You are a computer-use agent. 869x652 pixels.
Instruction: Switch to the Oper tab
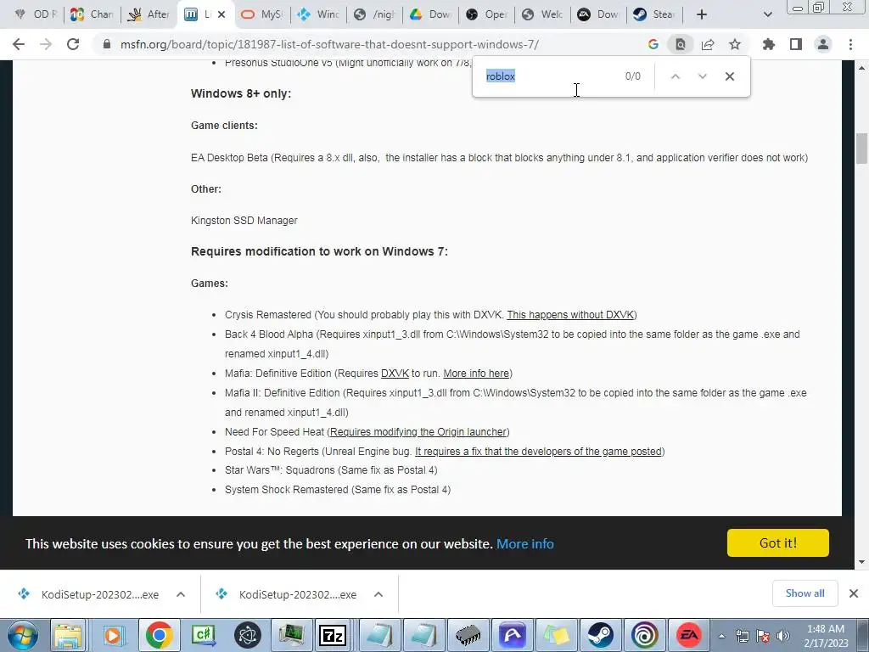pyautogui.click(x=486, y=14)
